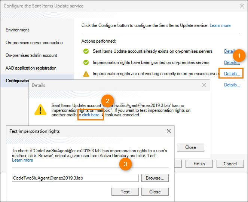
Task: Open the 'Learn more' link in main window
Action: point(220,25)
